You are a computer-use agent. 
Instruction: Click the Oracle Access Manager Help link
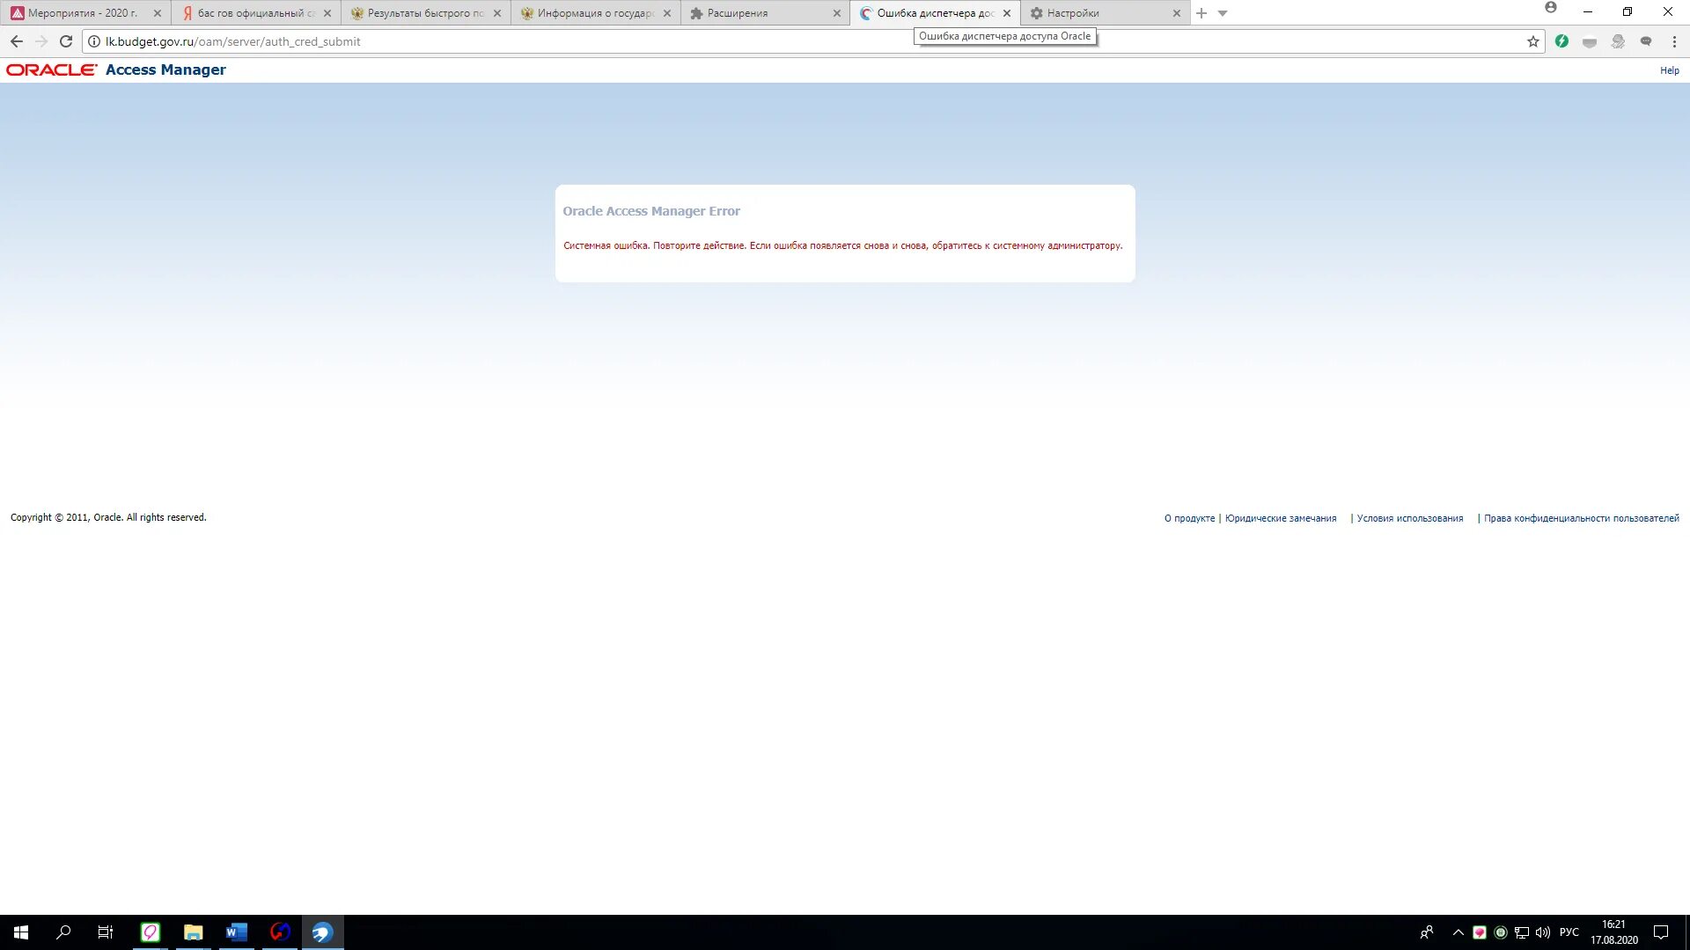(1671, 70)
